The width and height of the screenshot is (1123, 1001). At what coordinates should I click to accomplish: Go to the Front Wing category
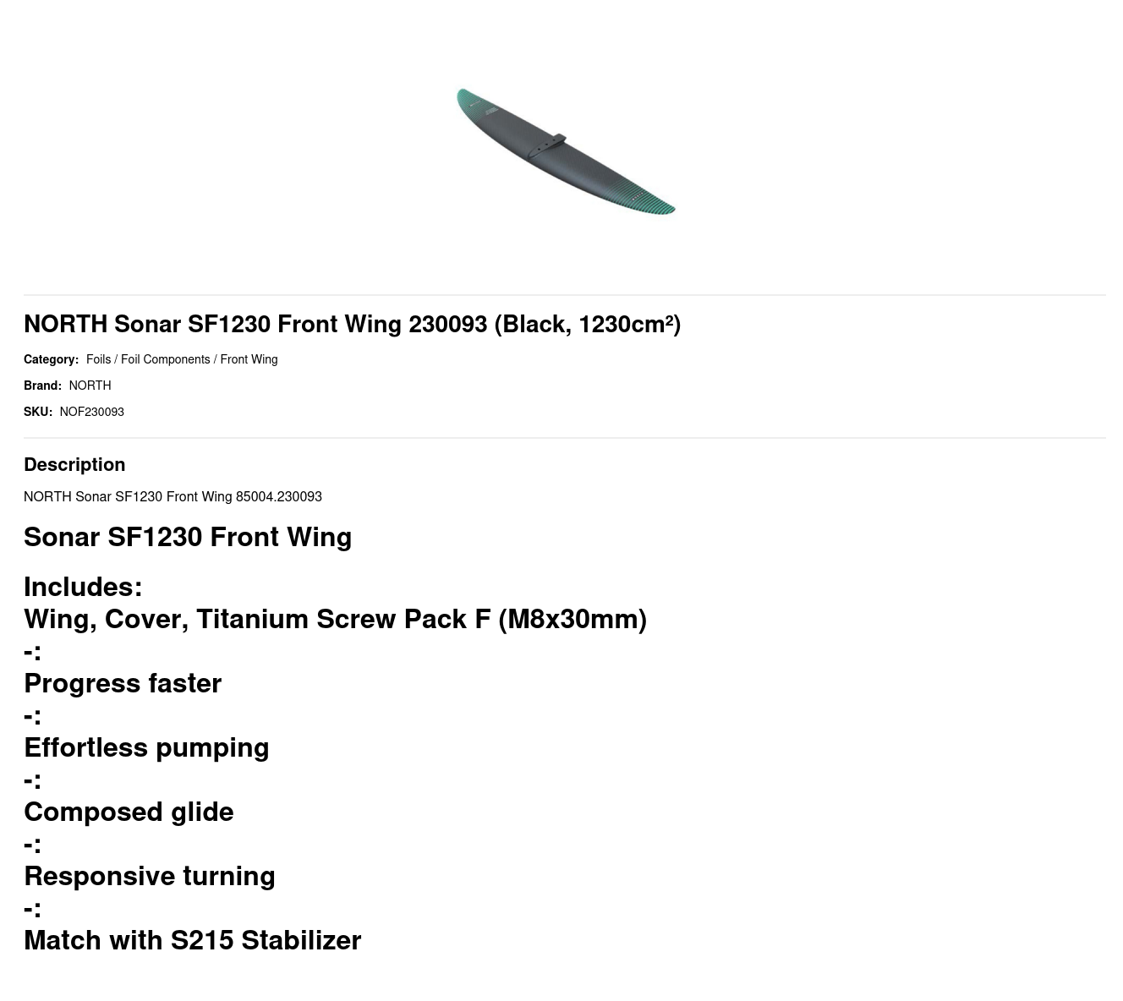(x=249, y=359)
